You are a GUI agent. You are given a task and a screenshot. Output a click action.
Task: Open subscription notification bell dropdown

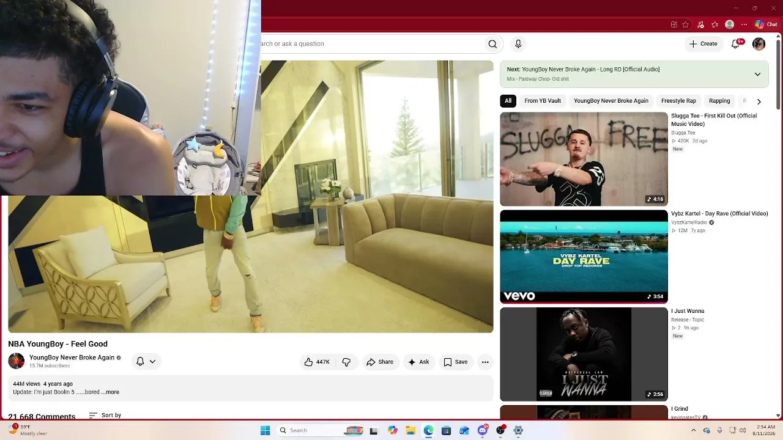pos(146,361)
